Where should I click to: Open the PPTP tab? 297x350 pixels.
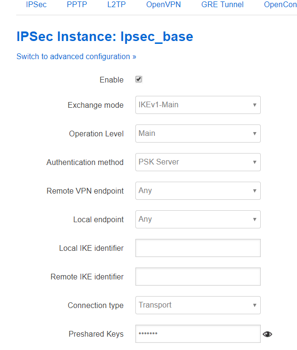pos(77,5)
